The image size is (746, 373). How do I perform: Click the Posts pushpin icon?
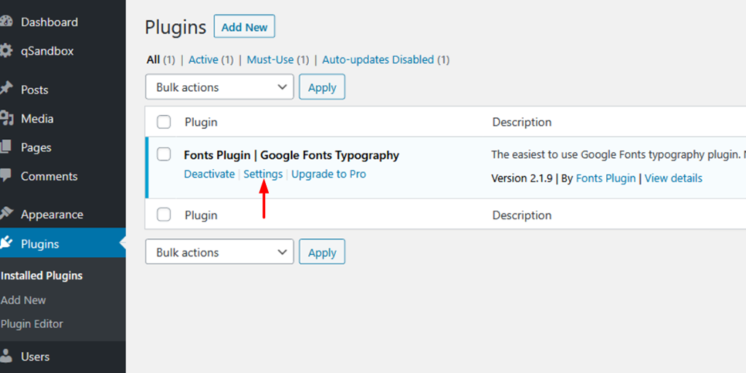[x=6, y=90]
